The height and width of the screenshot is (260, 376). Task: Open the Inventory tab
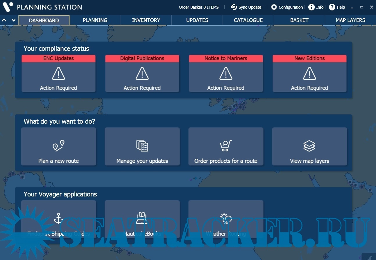(x=146, y=20)
